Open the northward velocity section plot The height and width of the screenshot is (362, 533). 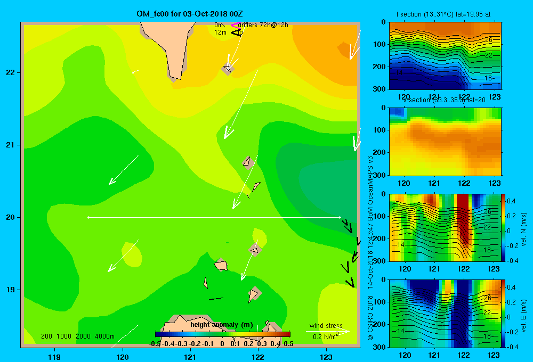(445, 227)
